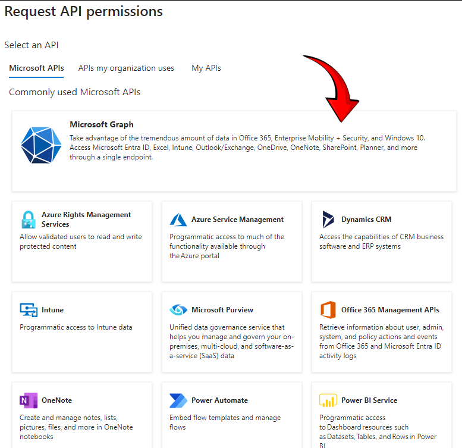Click the OneNote purple icon
Screen dimensions: 462x448
point(29,400)
